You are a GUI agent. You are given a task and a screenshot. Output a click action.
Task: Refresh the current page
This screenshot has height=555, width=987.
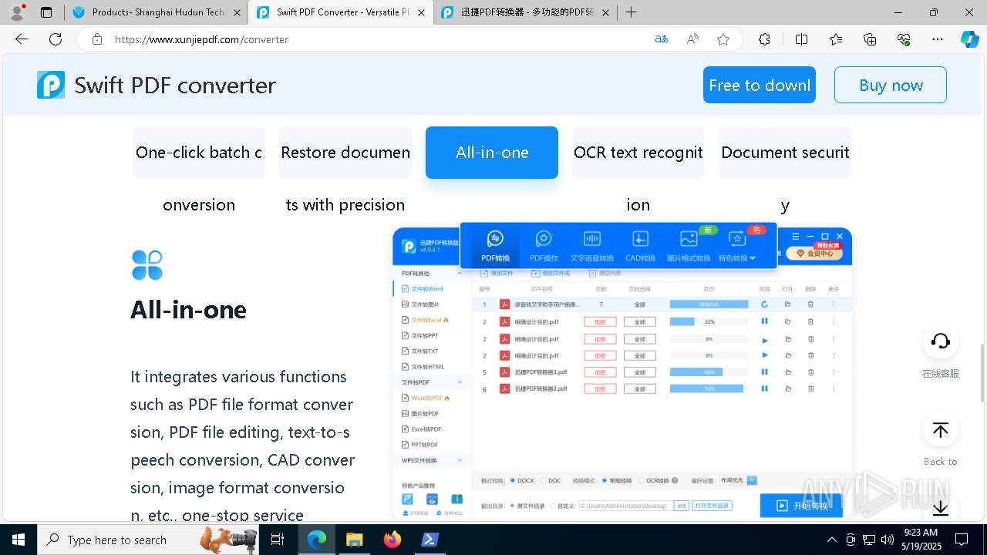pos(56,39)
